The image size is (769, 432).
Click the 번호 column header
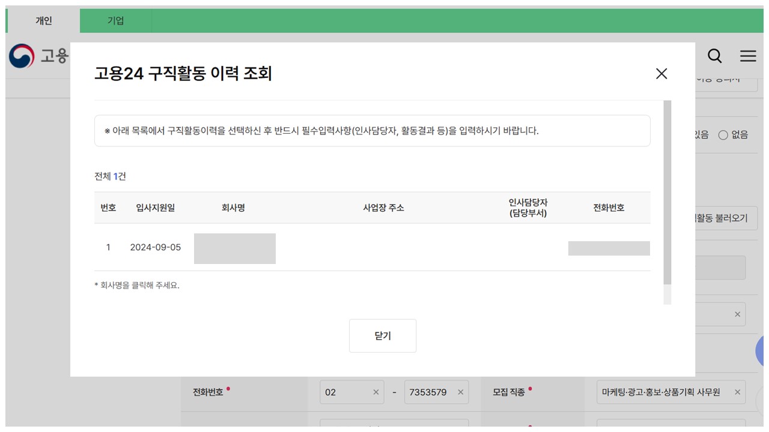[x=108, y=208]
